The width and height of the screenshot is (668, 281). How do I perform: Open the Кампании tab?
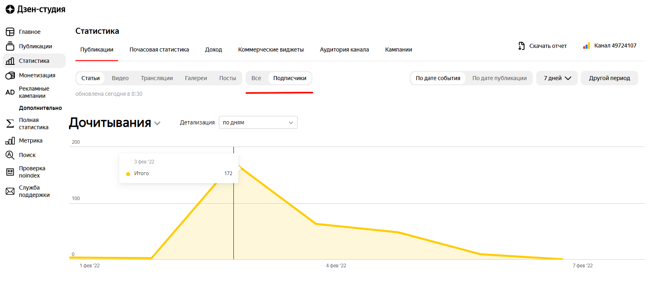pos(398,50)
